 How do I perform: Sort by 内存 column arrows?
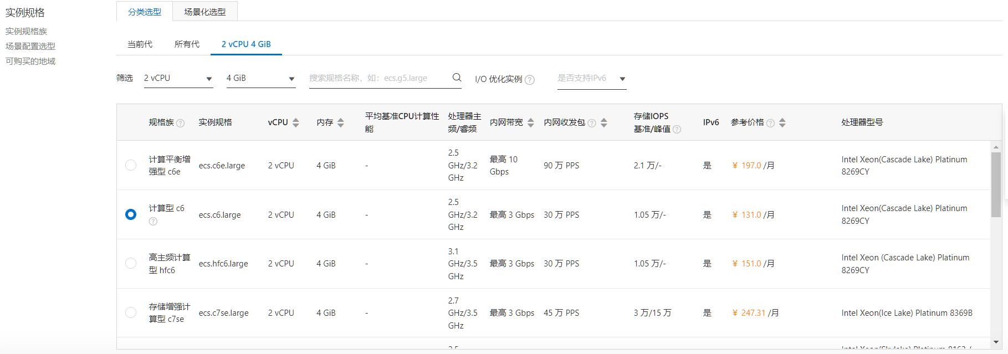point(341,123)
